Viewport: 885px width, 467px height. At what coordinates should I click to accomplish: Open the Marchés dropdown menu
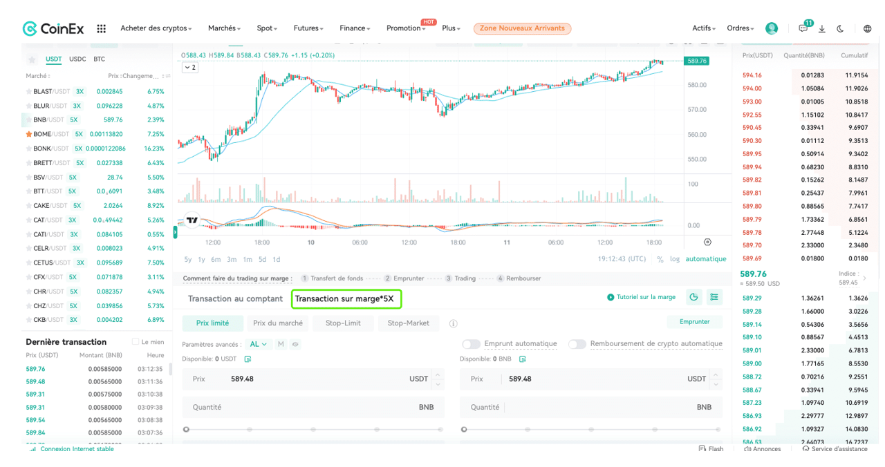pyautogui.click(x=224, y=28)
